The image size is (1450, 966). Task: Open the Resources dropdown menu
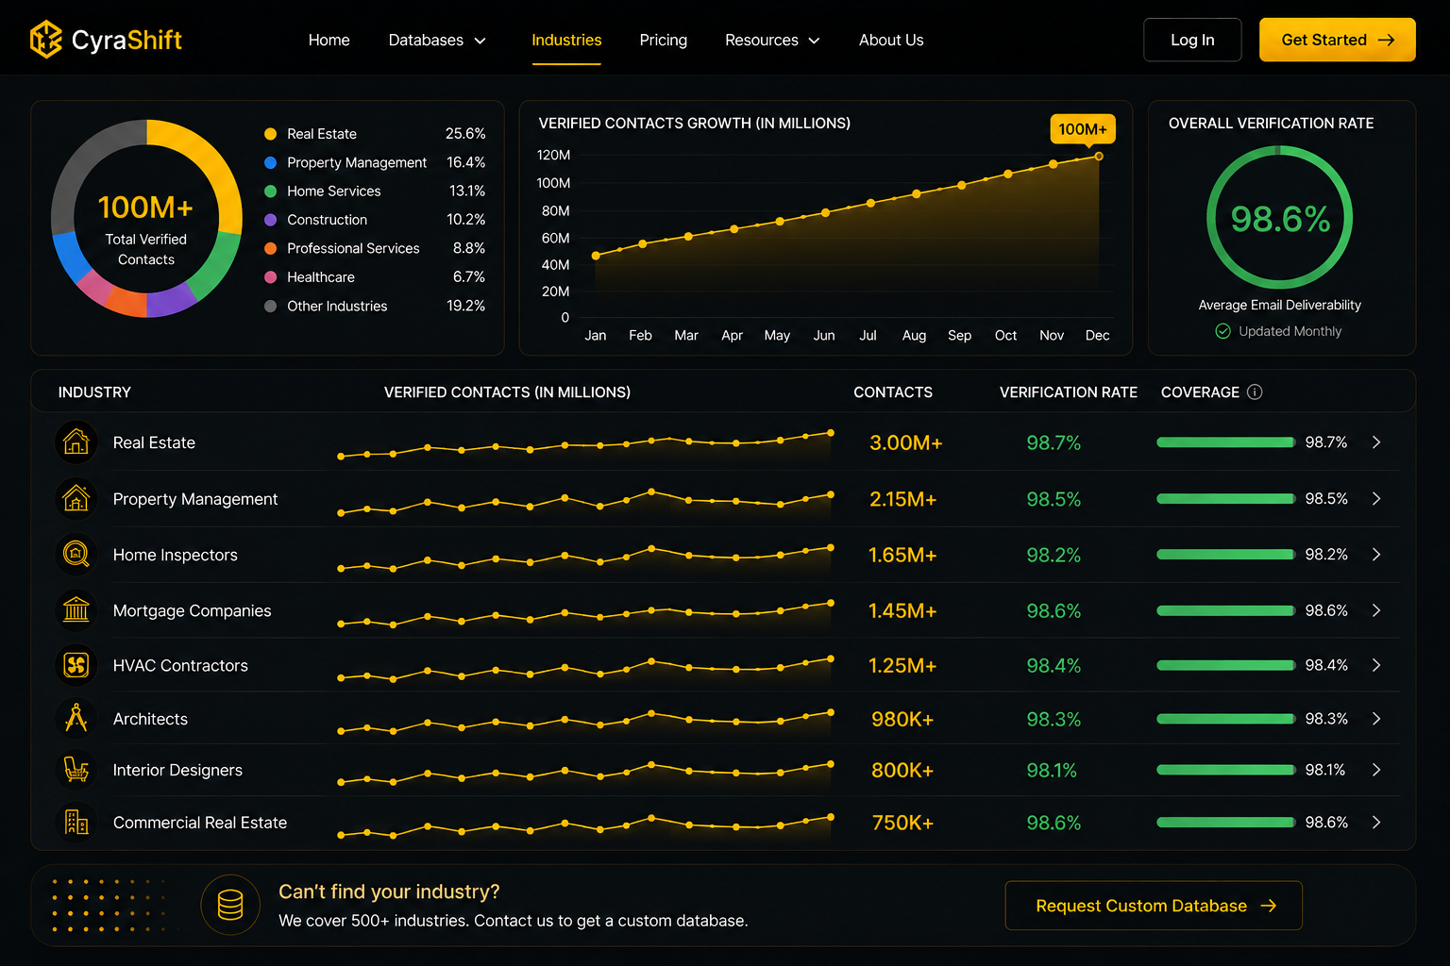tap(772, 40)
